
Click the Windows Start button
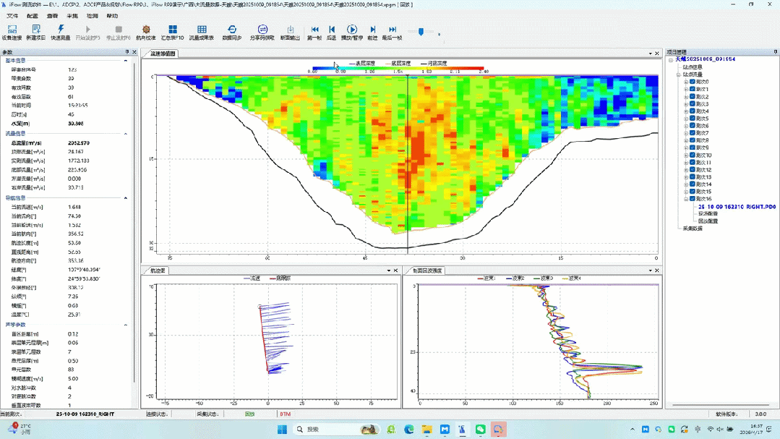click(x=282, y=429)
